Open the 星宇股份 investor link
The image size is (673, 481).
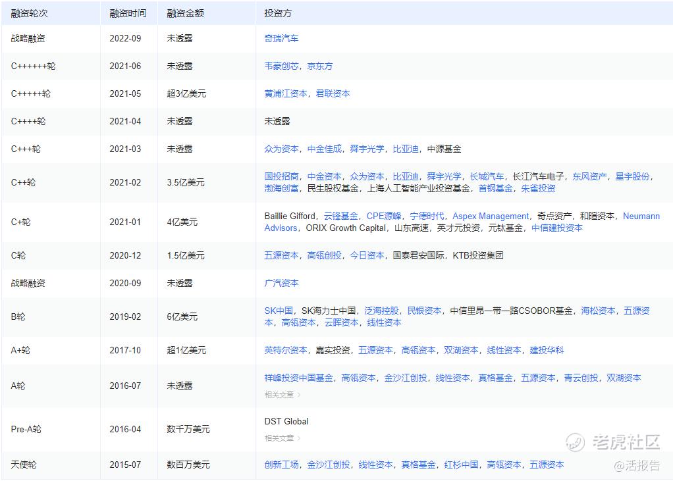[632, 176]
